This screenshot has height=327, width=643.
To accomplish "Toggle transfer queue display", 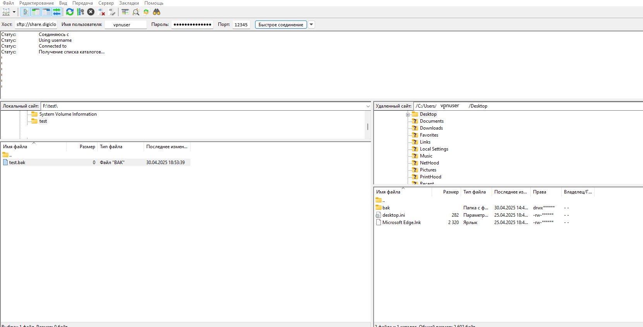I will 57,12.
